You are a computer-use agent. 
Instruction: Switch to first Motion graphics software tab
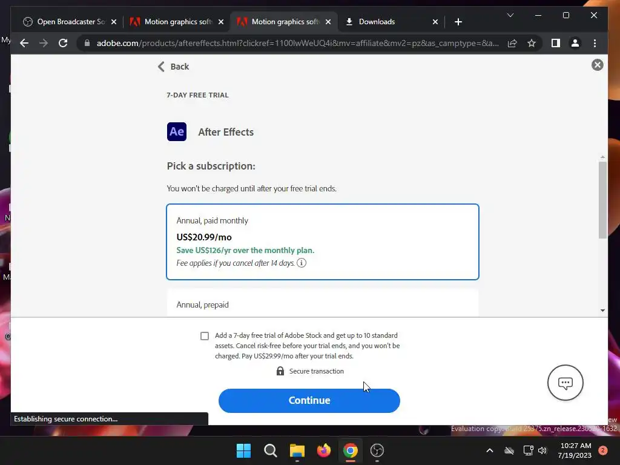point(177,22)
